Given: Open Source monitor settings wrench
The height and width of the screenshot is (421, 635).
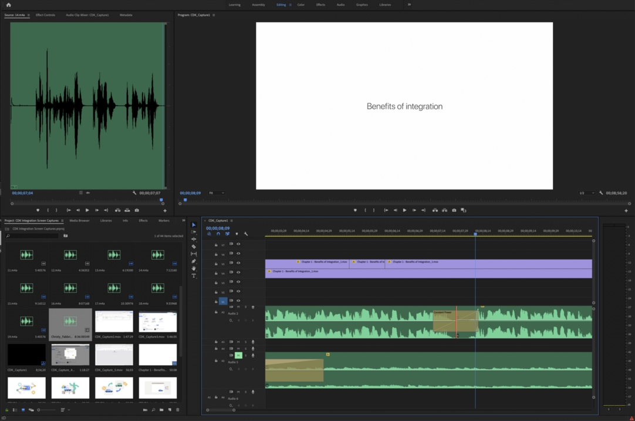Looking at the screenshot, I should (134, 193).
